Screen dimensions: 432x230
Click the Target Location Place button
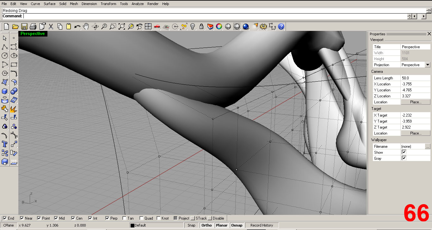pyautogui.click(x=416, y=133)
